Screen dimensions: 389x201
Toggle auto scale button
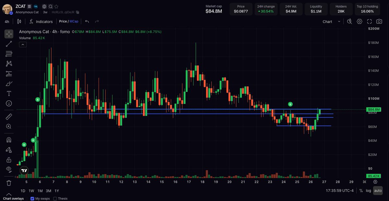pyautogui.click(x=378, y=191)
